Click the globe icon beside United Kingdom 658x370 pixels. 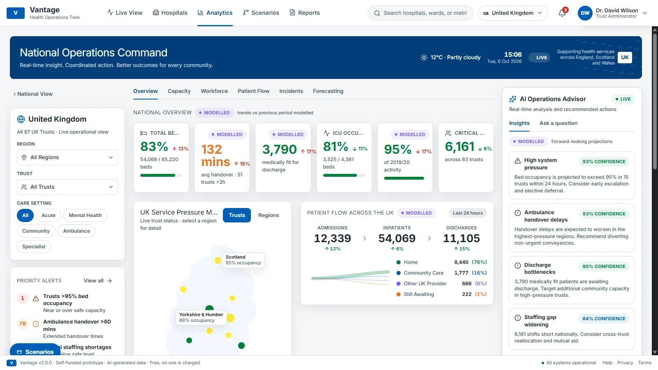point(21,119)
